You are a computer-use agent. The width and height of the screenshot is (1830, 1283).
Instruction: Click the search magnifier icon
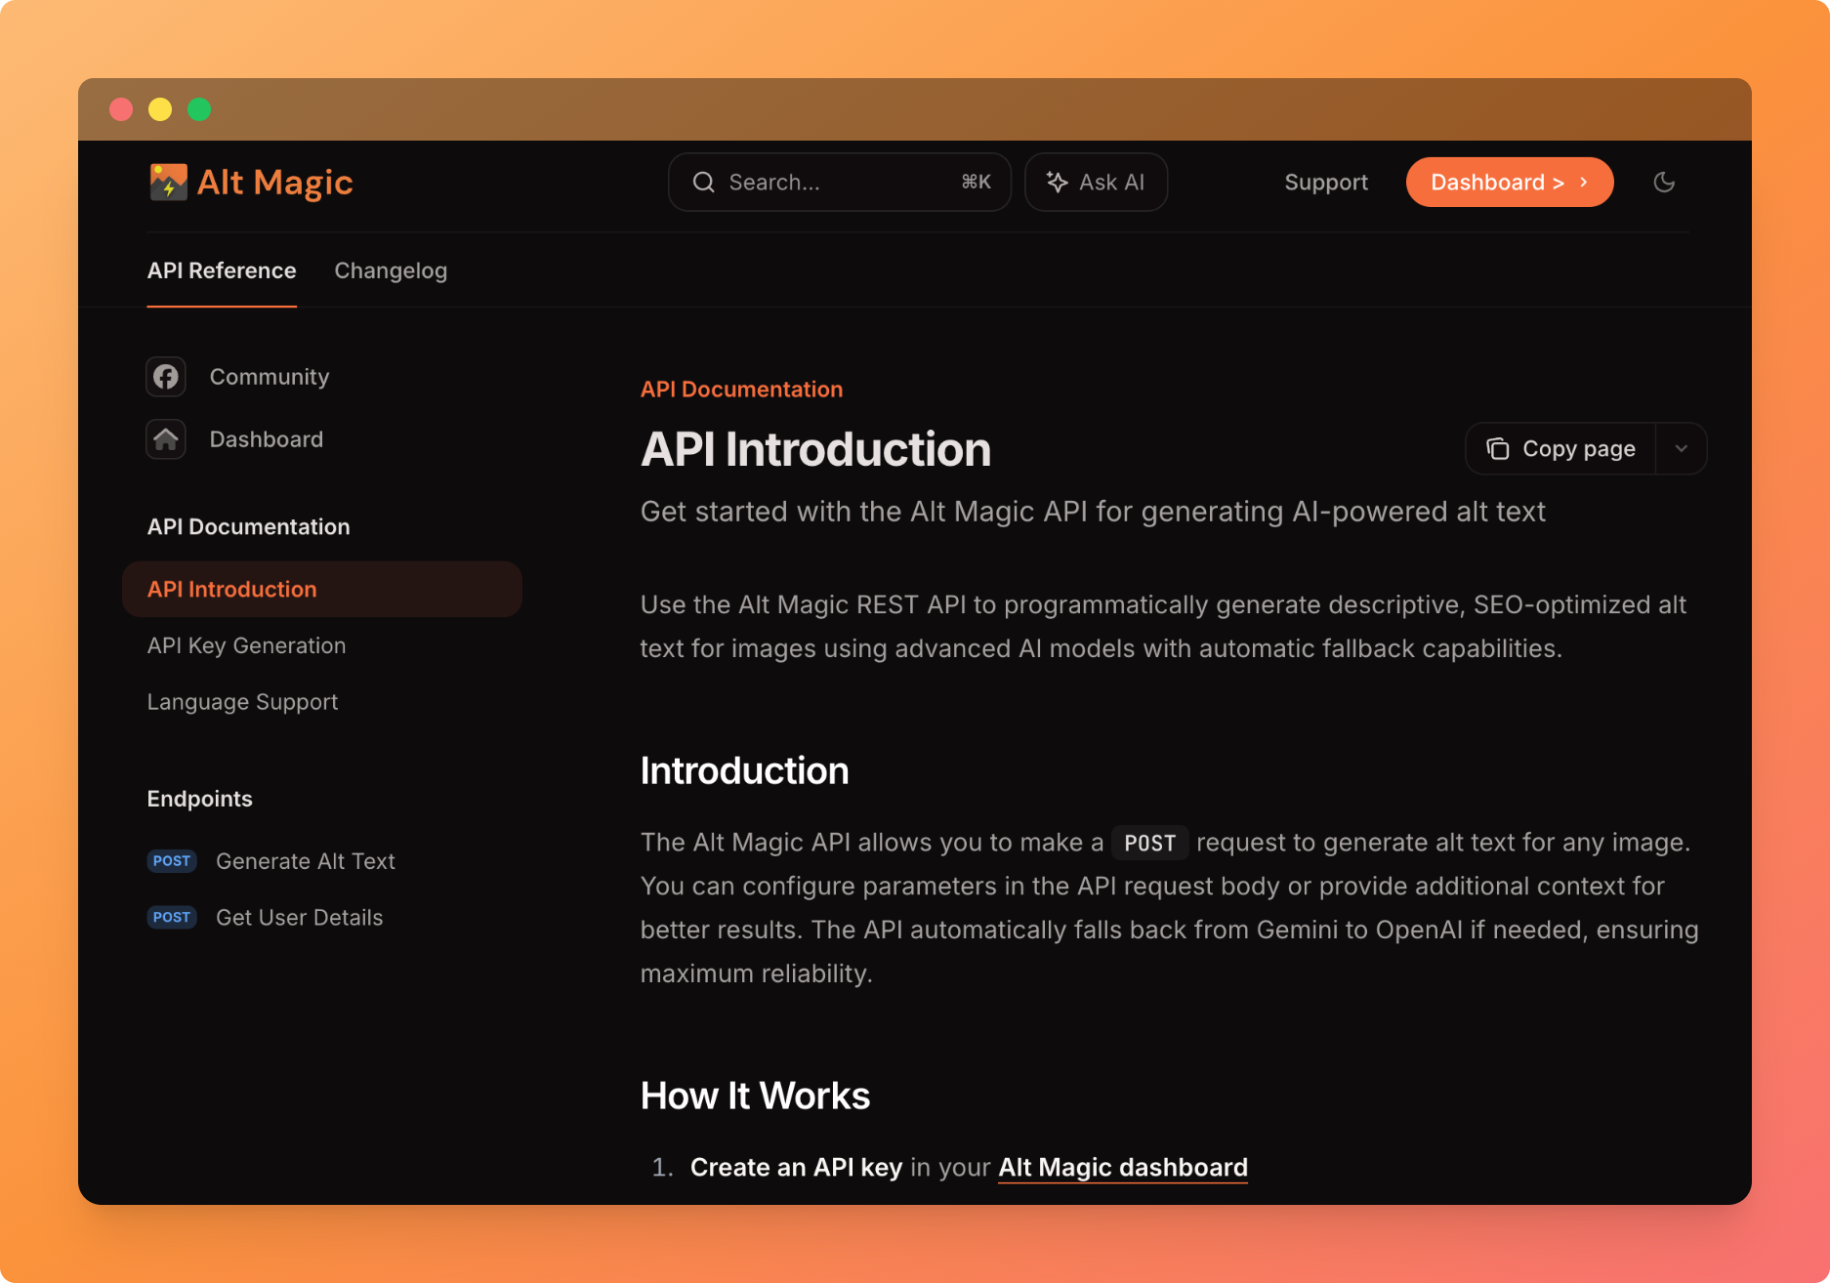pos(703,182)
